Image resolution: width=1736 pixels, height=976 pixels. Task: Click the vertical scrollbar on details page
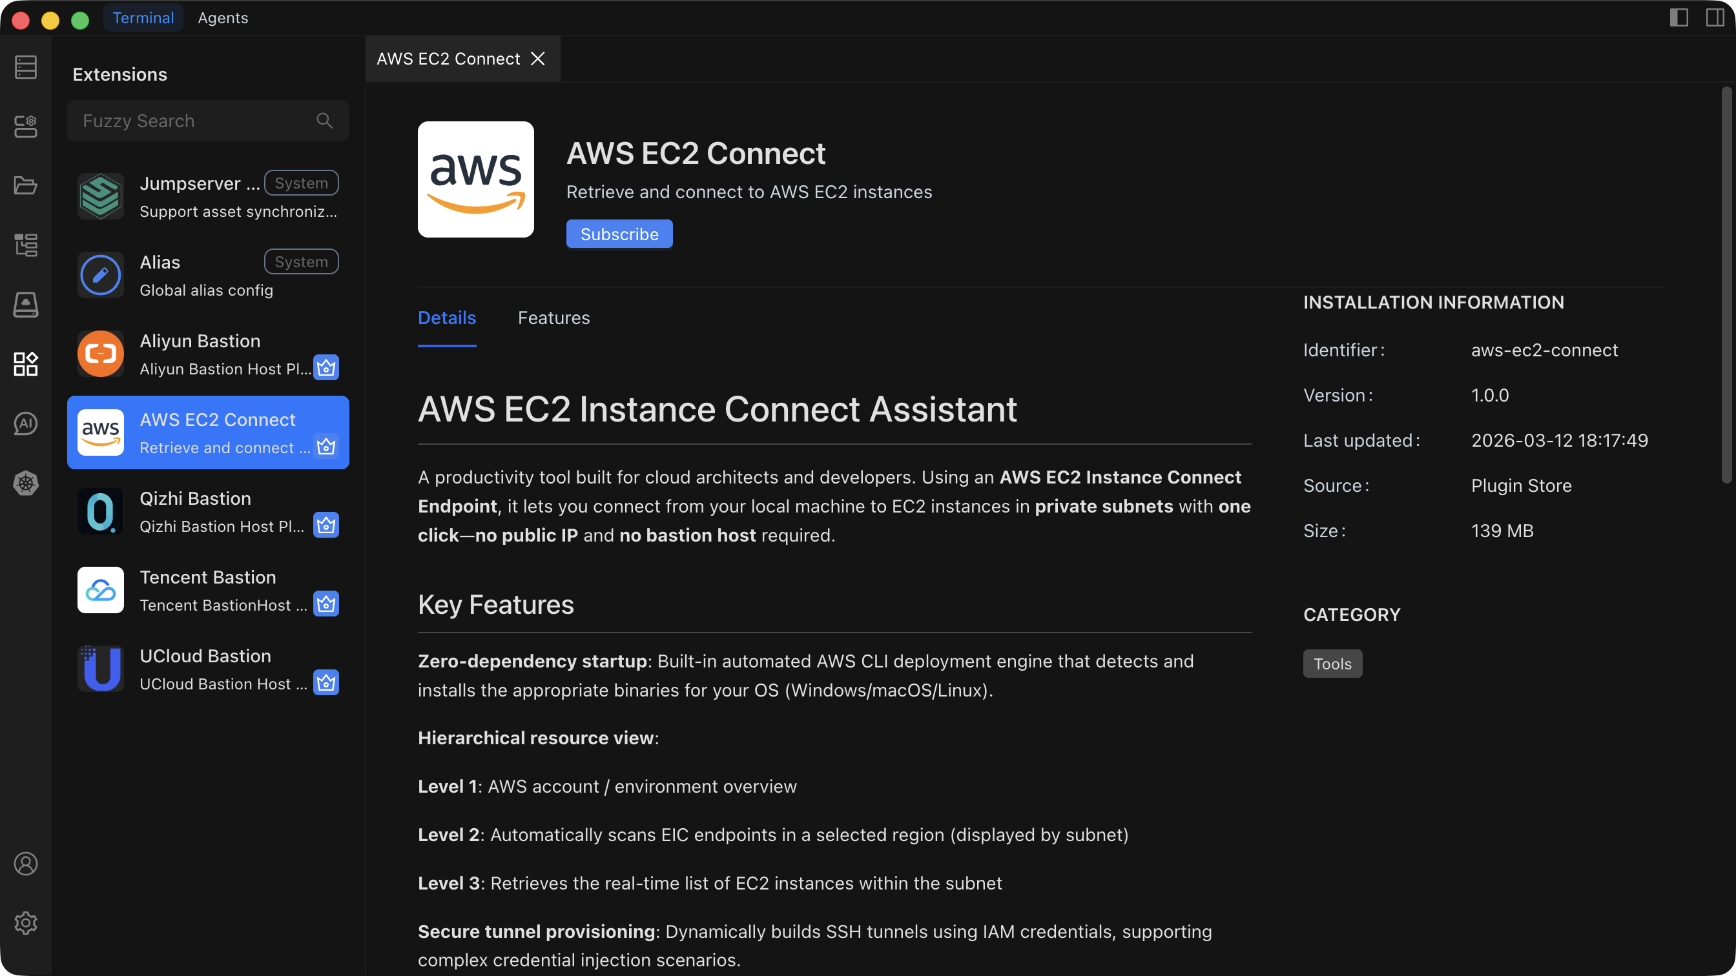pyautogui.click(x=1726, y=283)
